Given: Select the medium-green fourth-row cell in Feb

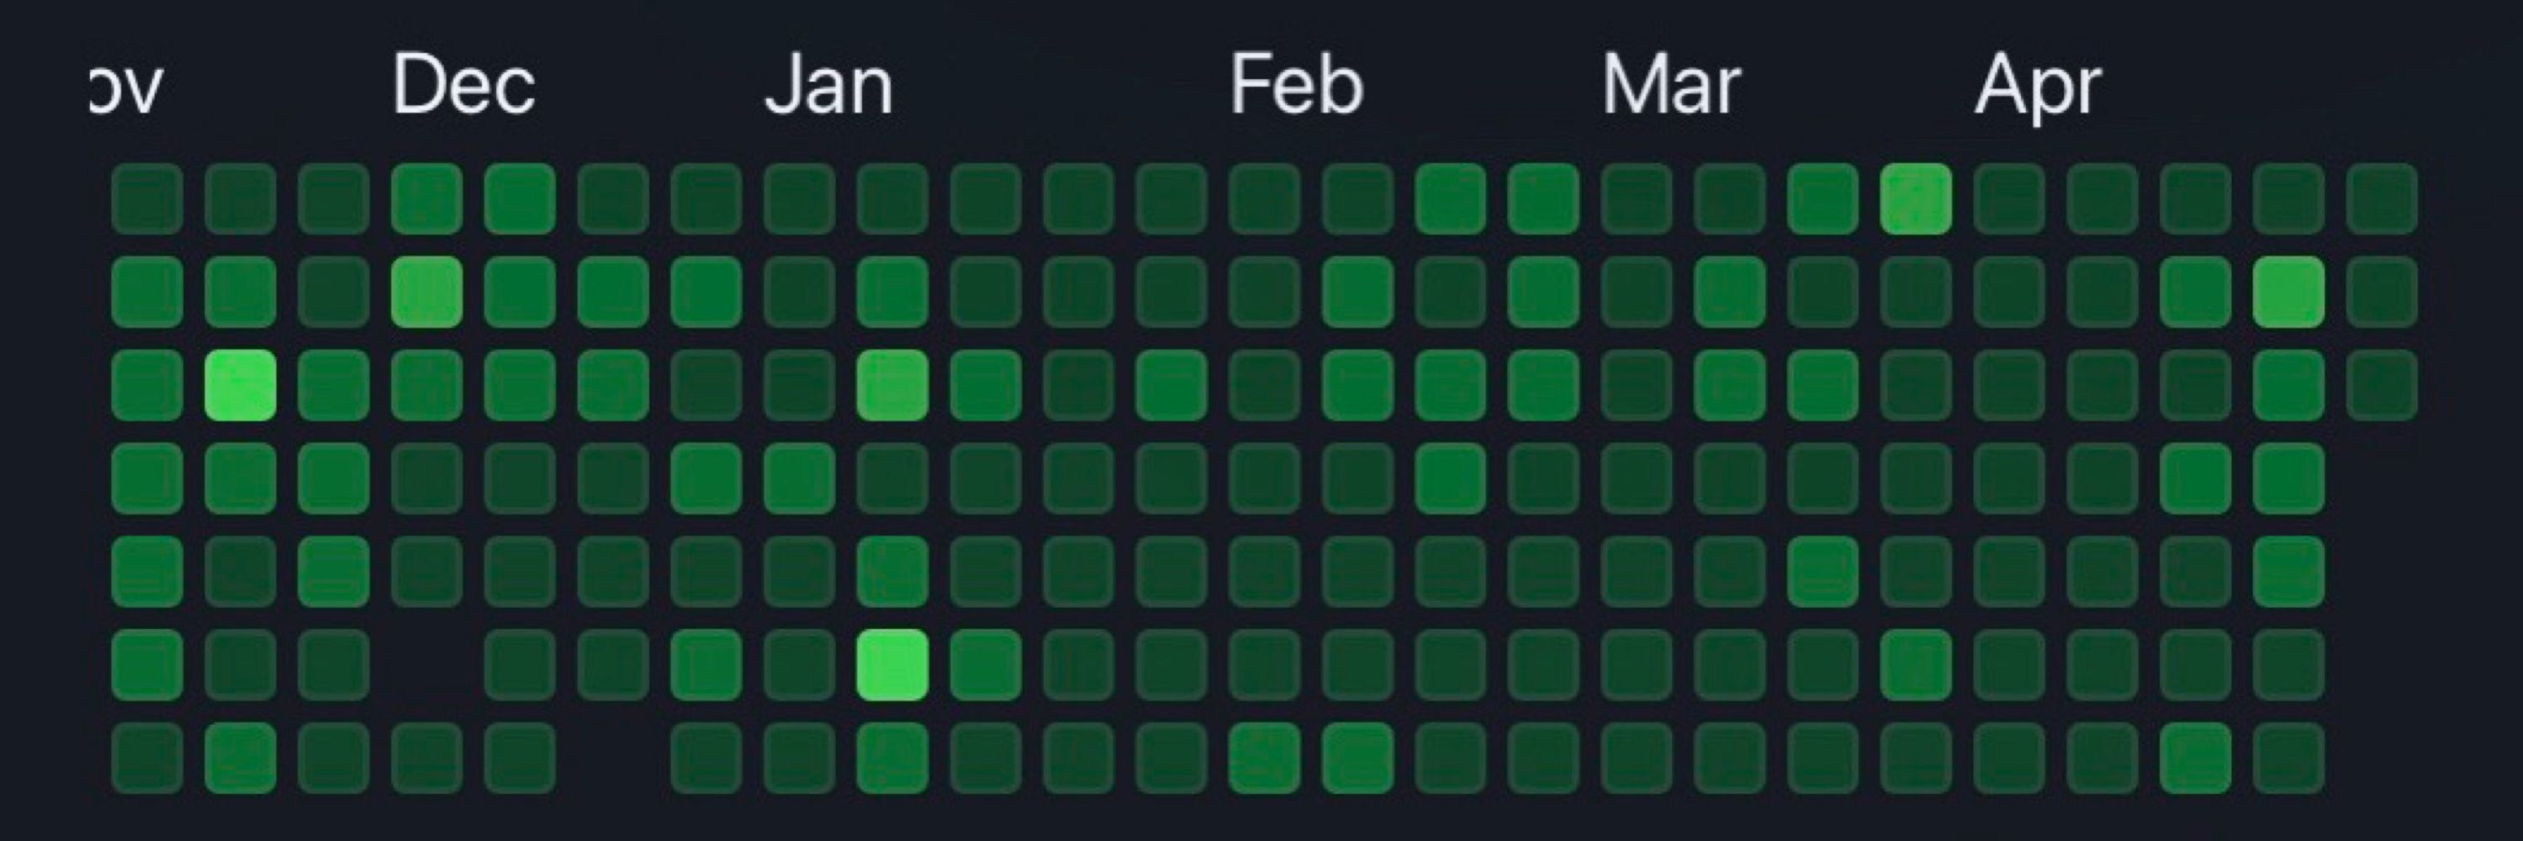Looking at the screenshot, I should click(1451, 478).
